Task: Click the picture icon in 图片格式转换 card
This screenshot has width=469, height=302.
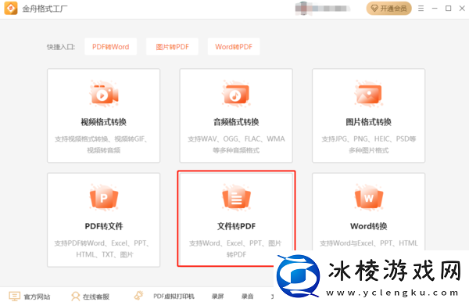Action: [369, 94]
